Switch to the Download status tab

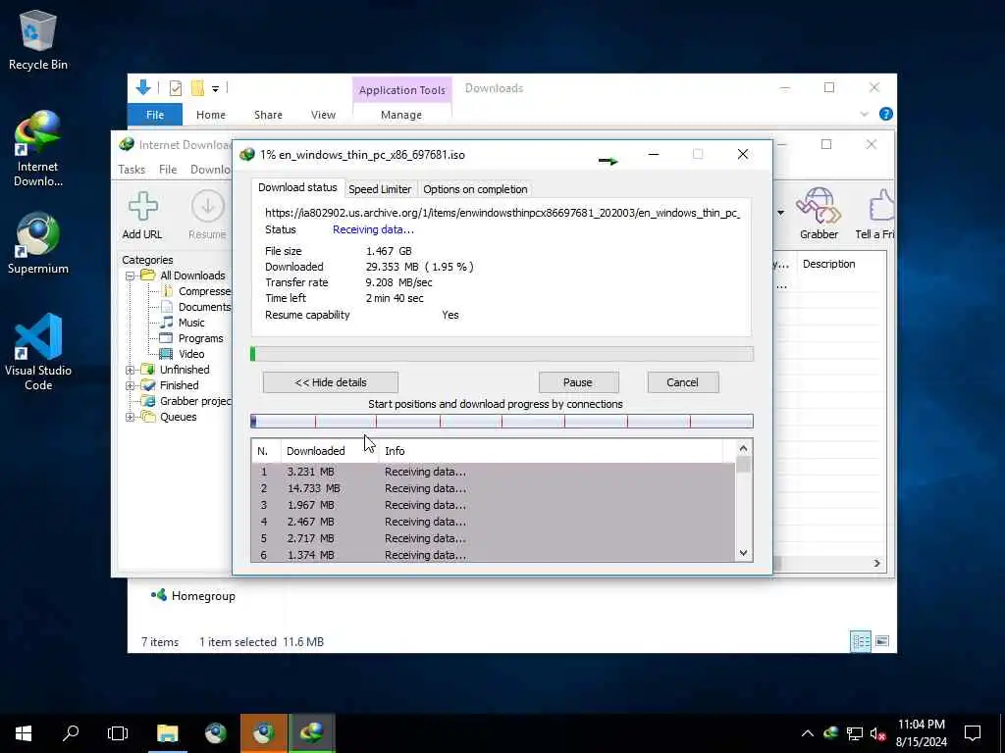(297, 187)
